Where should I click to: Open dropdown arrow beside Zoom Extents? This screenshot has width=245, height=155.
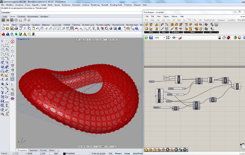(x=170, y=38)
